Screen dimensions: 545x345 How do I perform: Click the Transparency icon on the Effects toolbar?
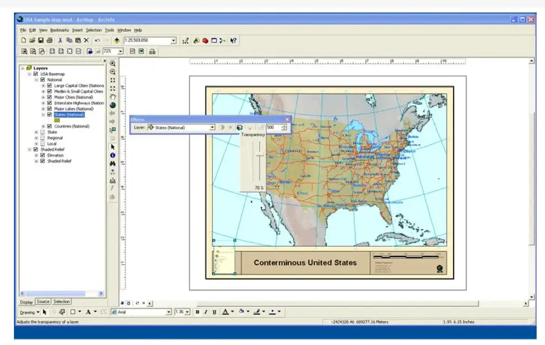coord(240,127)
